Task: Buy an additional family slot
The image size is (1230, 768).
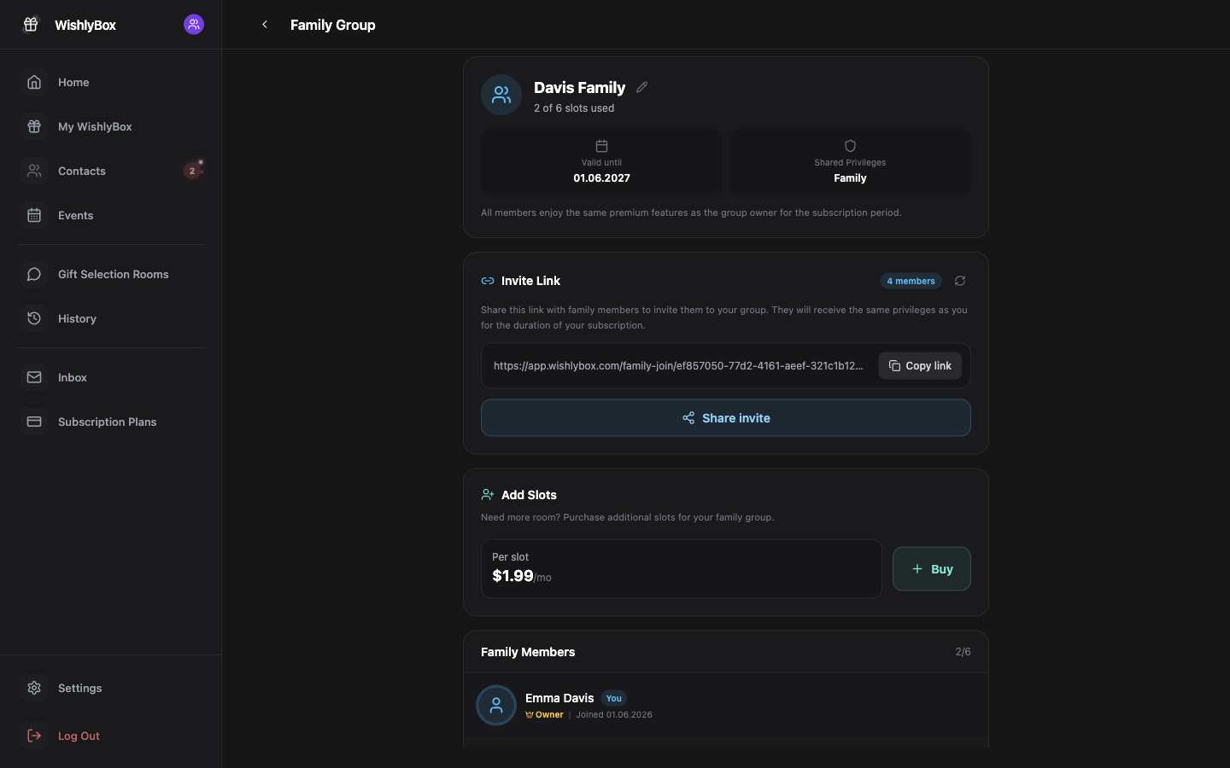Action: tap(932, 569)
